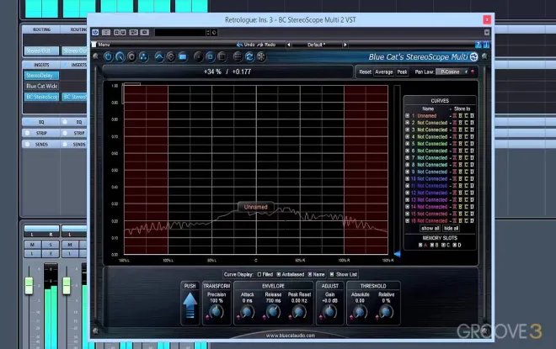Open the ROUTING section in the mixer

[41, 29]
